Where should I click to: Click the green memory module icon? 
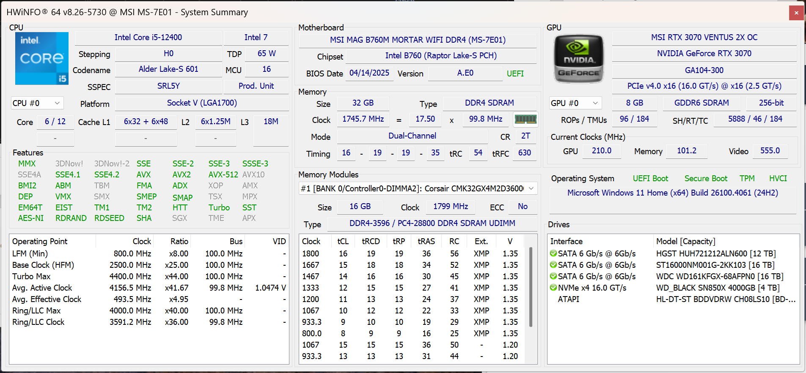(x=525, y=120)
